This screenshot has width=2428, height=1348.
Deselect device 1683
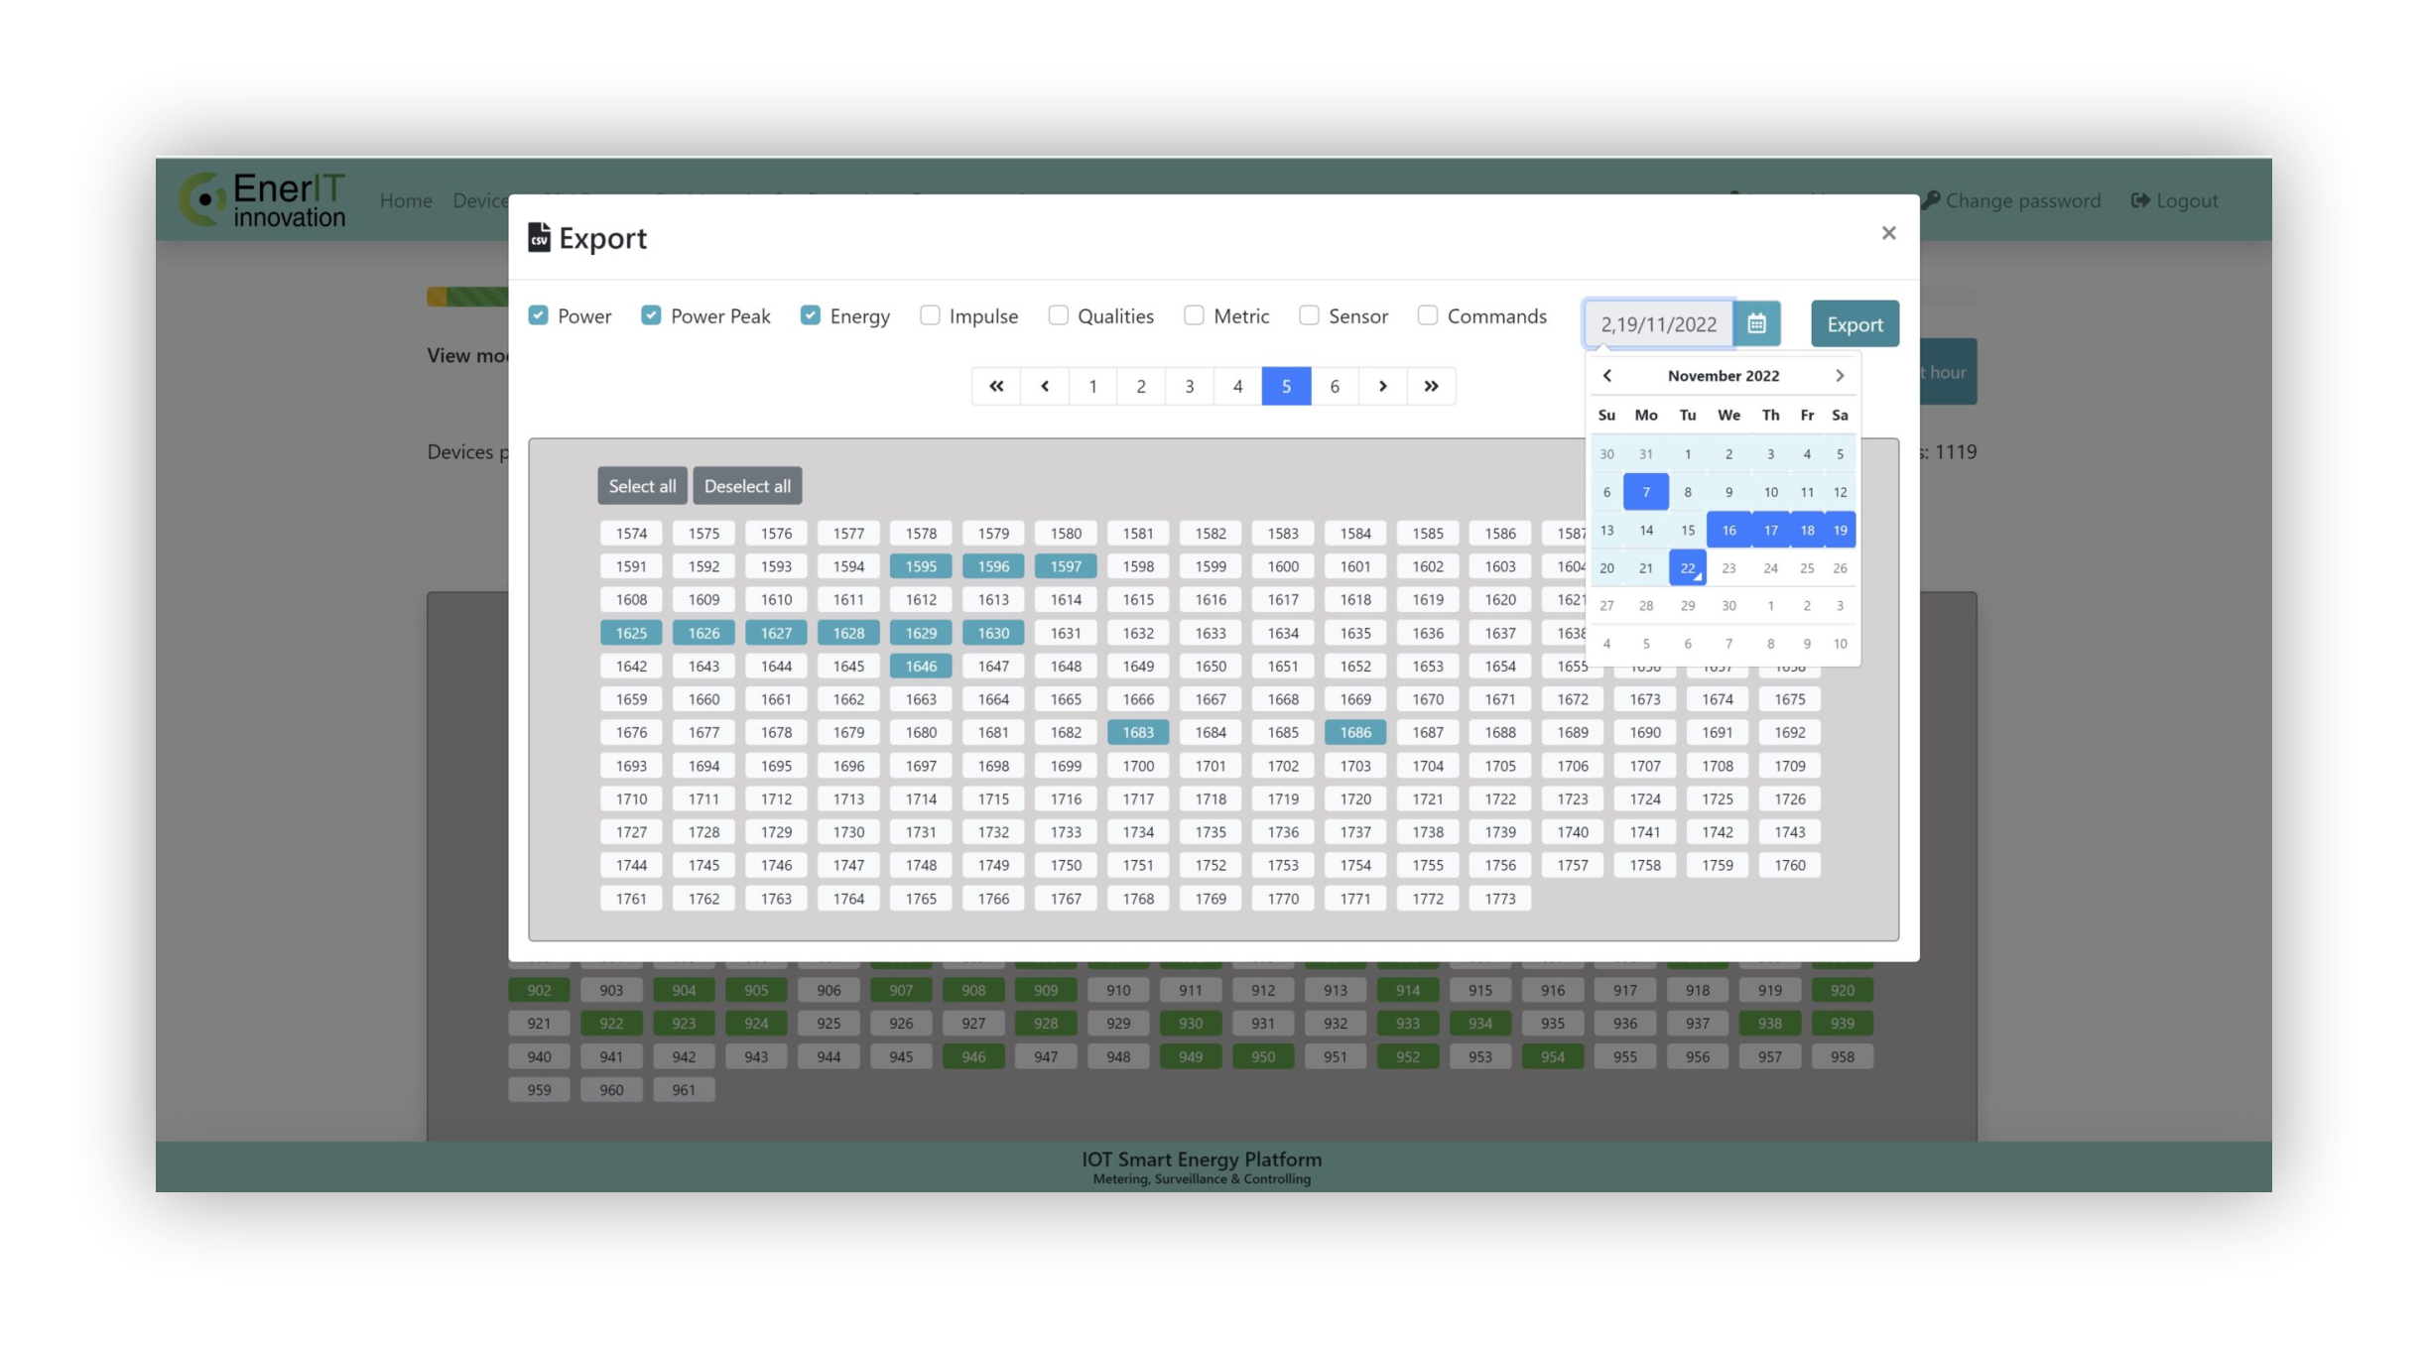[x=1138, y=732]
